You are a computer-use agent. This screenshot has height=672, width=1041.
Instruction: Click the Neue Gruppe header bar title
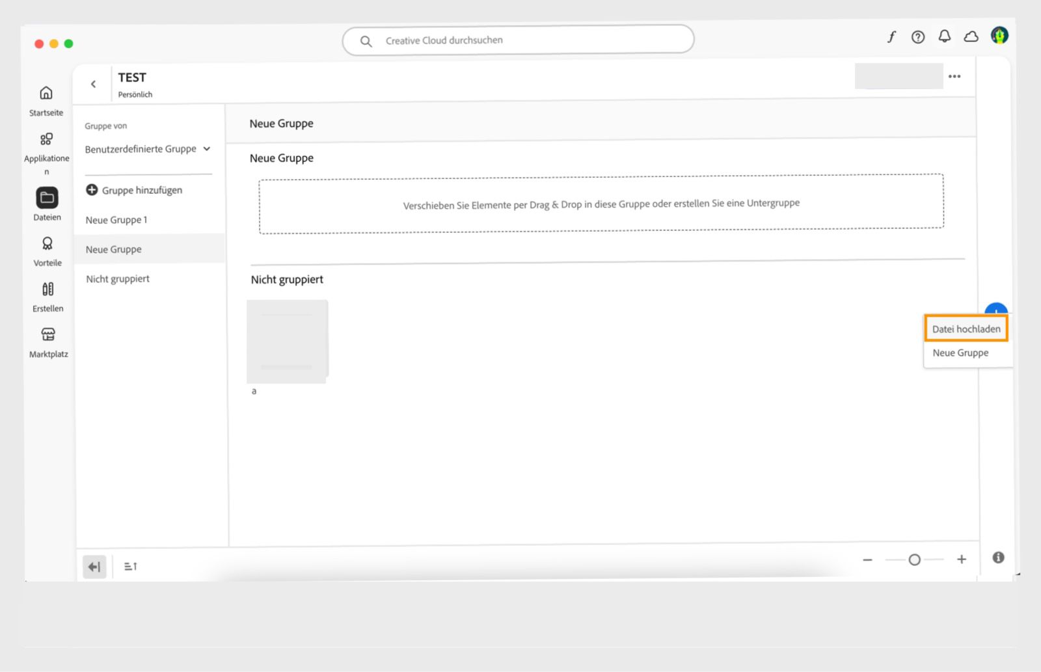click(281, 124)
